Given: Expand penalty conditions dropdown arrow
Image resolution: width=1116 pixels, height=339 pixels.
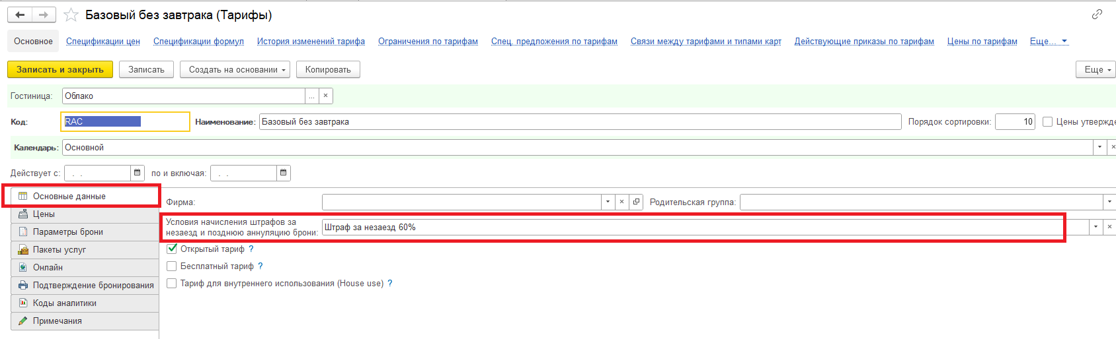Looking at the screenshot, I should [x=1096, y=227].
